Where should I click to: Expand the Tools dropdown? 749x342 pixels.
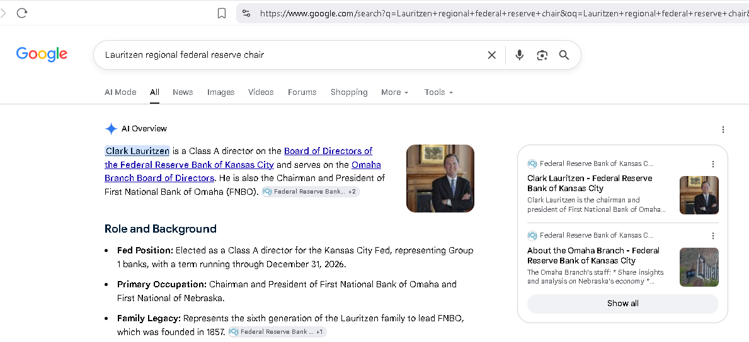[438, 92]
